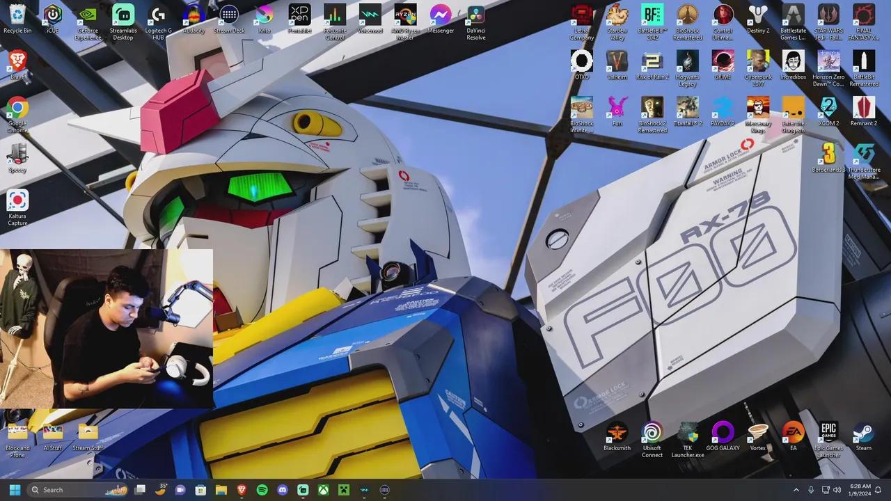The width and height of the screenshot is (891, 501).
Task: Launch Google Chrome from desktop
Action: coord(17,115)
